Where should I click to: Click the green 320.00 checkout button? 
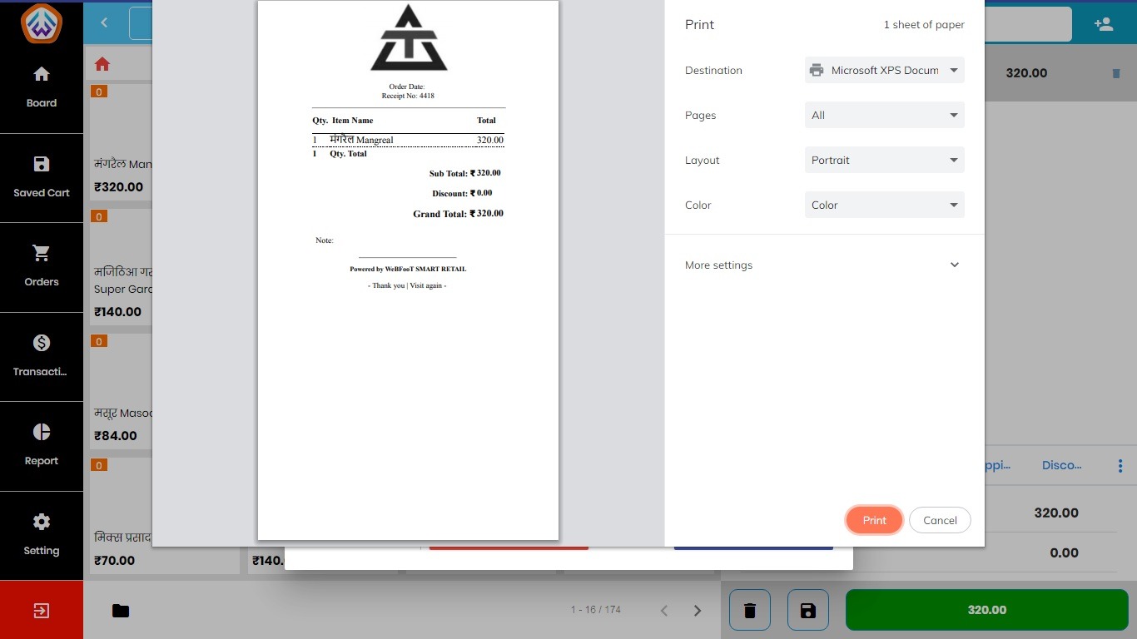(x=986, y=610)
